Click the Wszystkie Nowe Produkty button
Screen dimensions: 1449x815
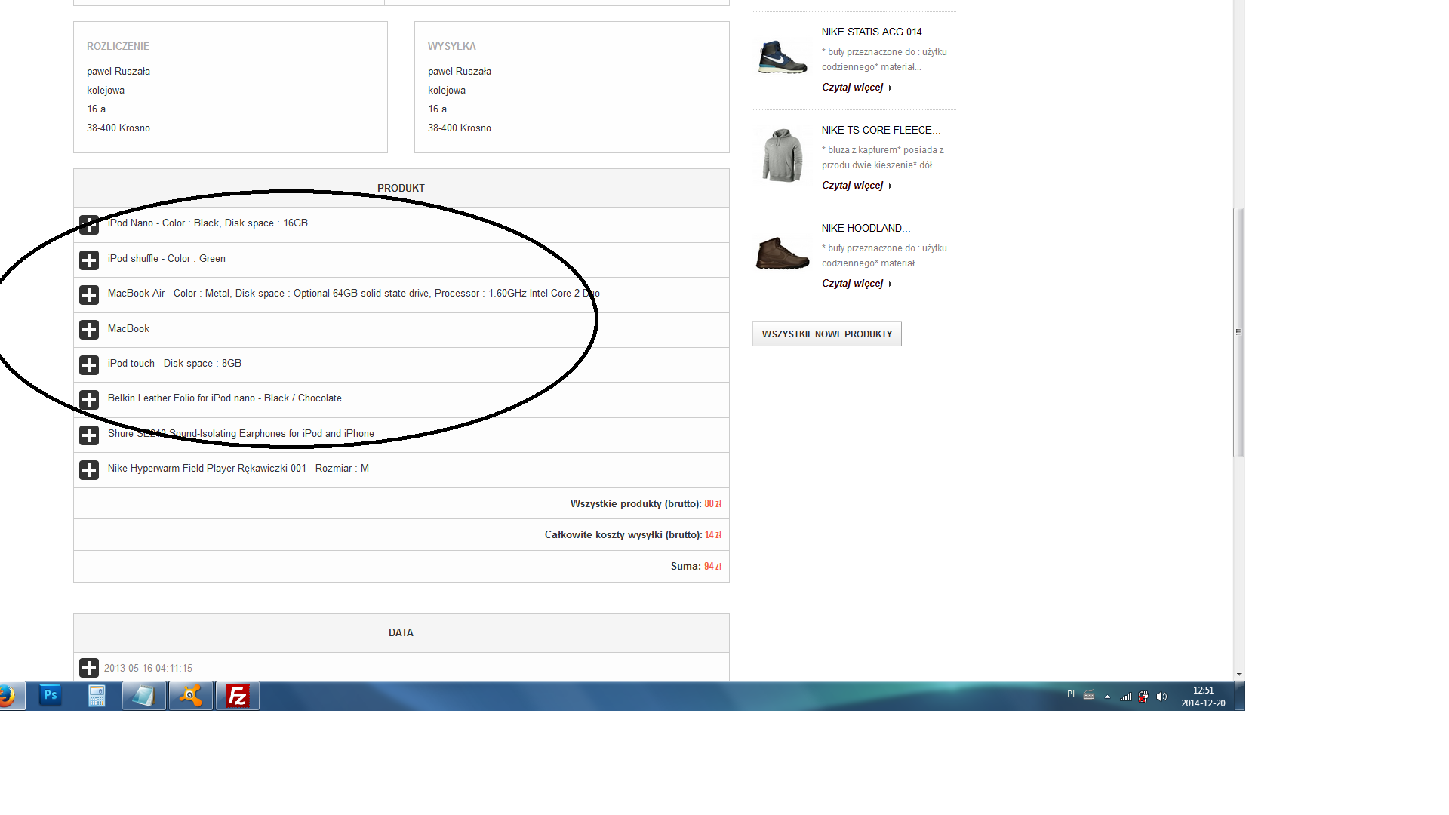pos(826,334)
